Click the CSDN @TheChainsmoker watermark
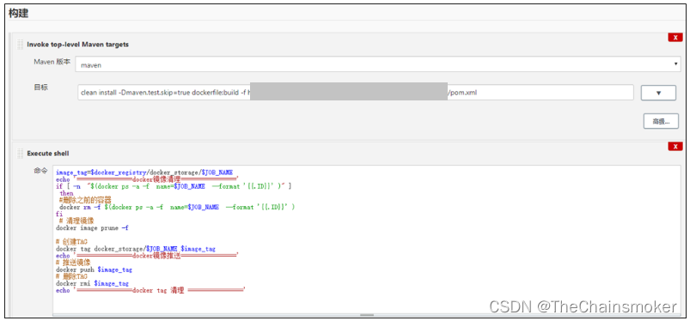Viewport: 690px width, 321px height. tap(583, 306)
